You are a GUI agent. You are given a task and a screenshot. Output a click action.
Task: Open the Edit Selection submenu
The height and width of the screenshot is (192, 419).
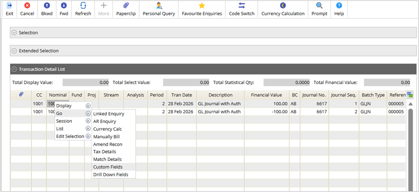point(73,136)
